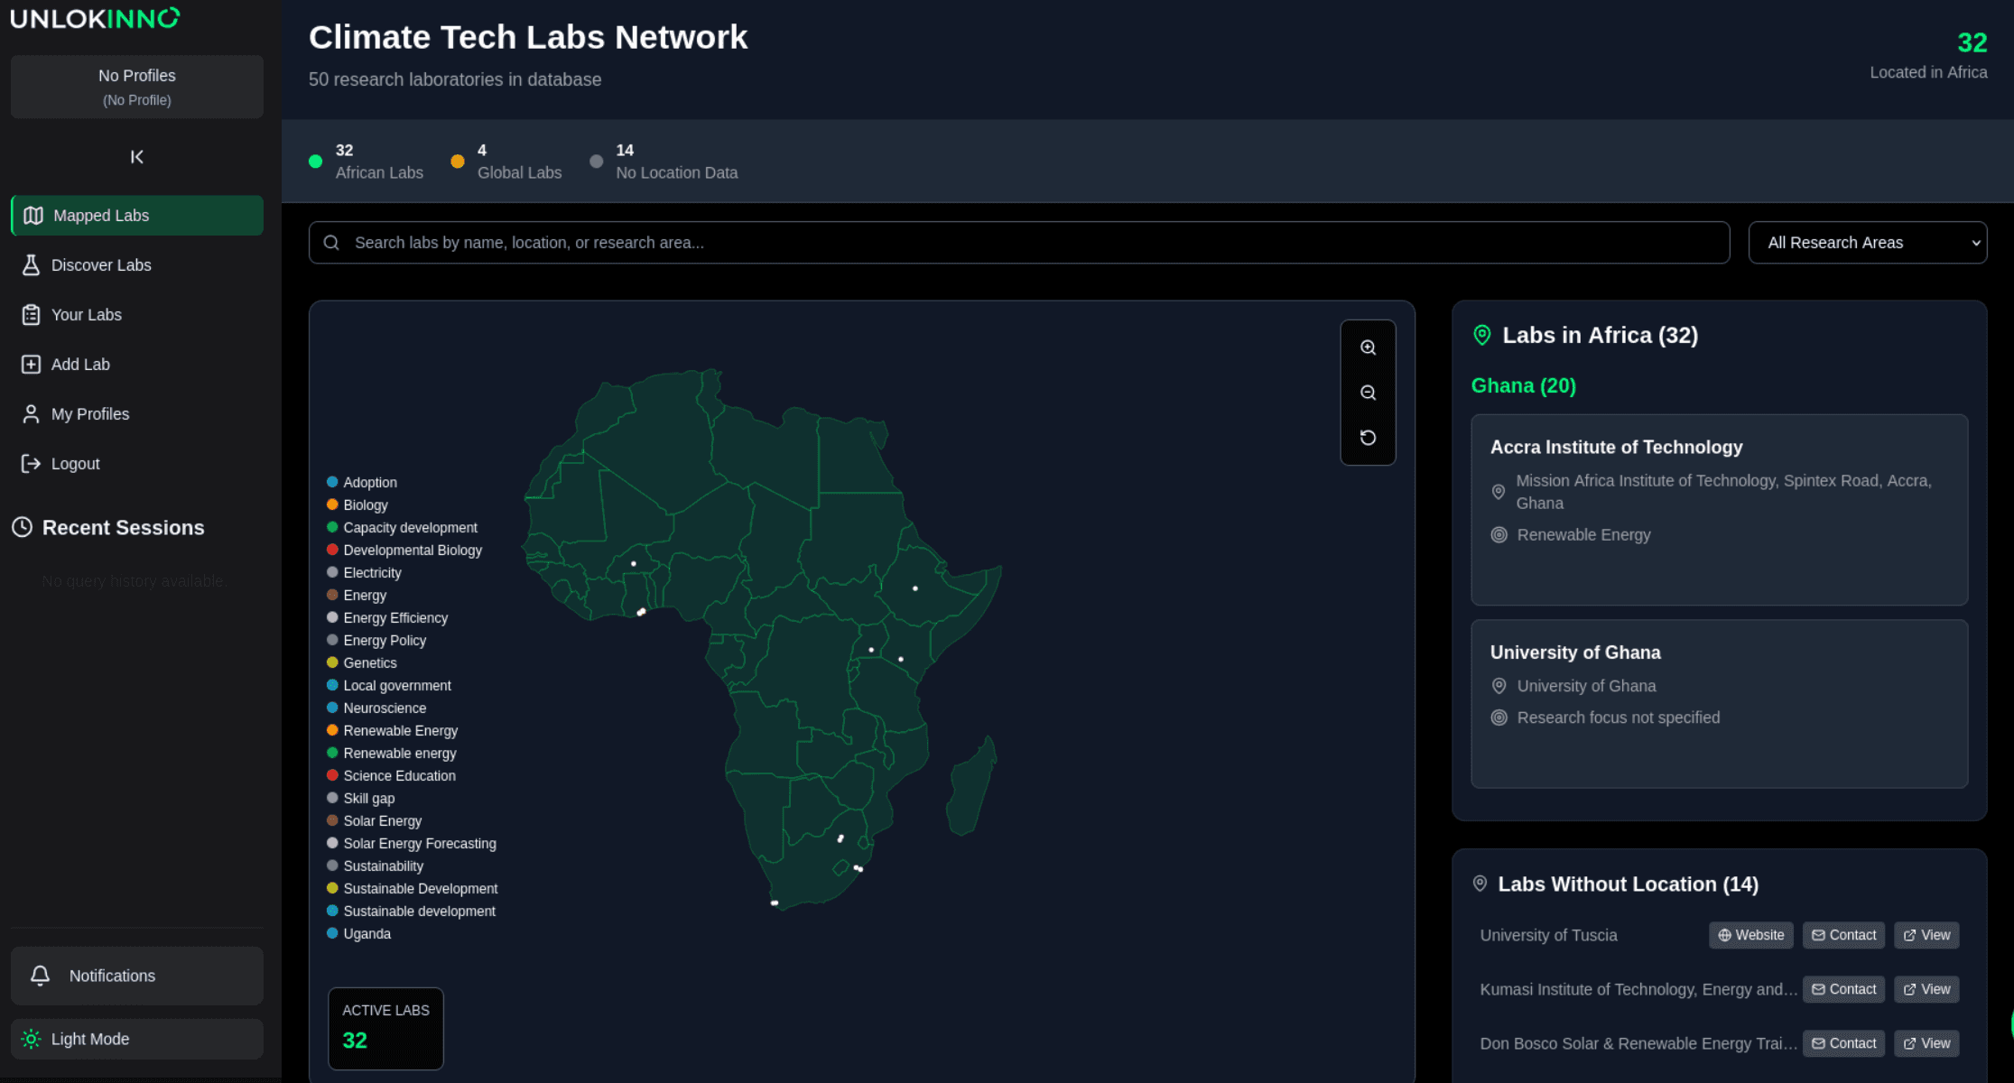The width and height of the screenshot is (2014, 1083).
Task: Toggle the Solar Energy Forecasting legend entry
Action: click(419, 844)
